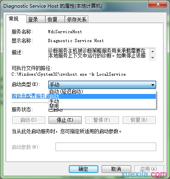Screen dimensions: 170x179
Task: Click the 暂停(P) button
Action: (102, 120)
